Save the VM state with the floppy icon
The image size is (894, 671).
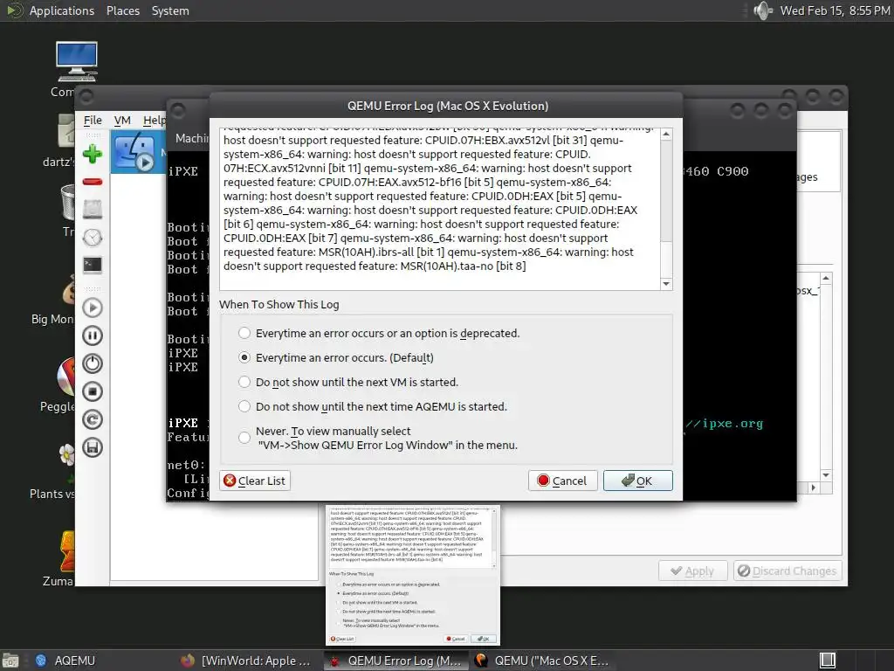pos(93,447)
